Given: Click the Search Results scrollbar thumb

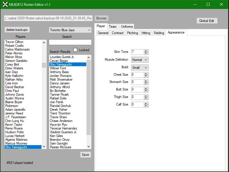Looking at the screenshot, I should pyautogui.click(x=89, y=97).
